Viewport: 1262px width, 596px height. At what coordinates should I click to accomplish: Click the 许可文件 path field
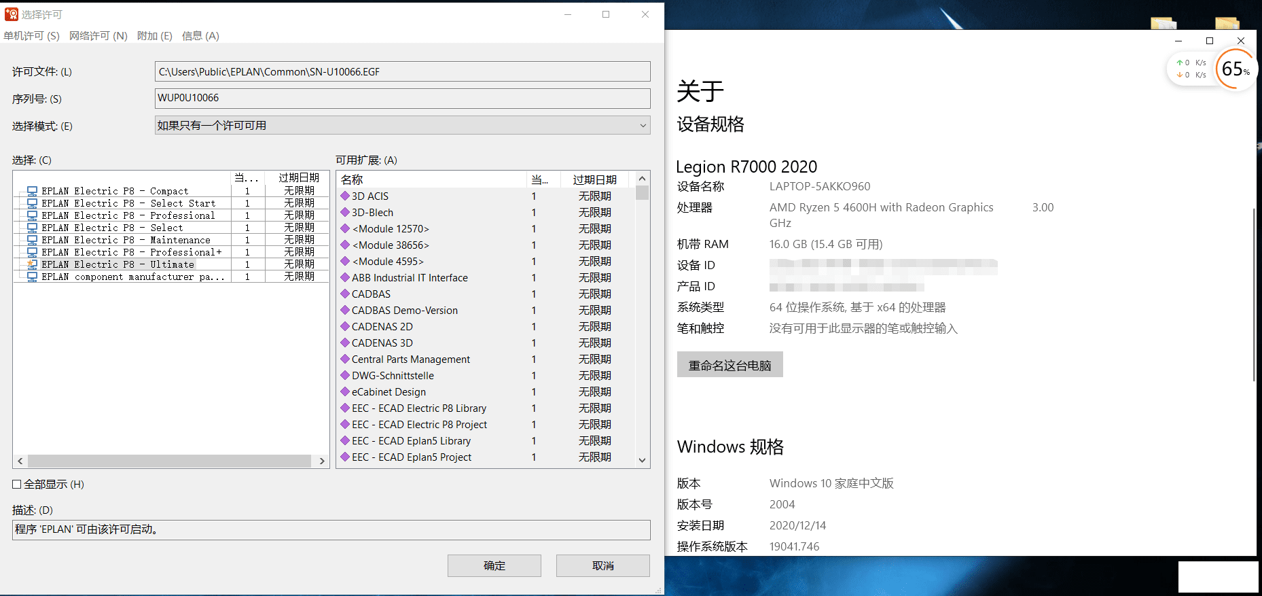402,71
